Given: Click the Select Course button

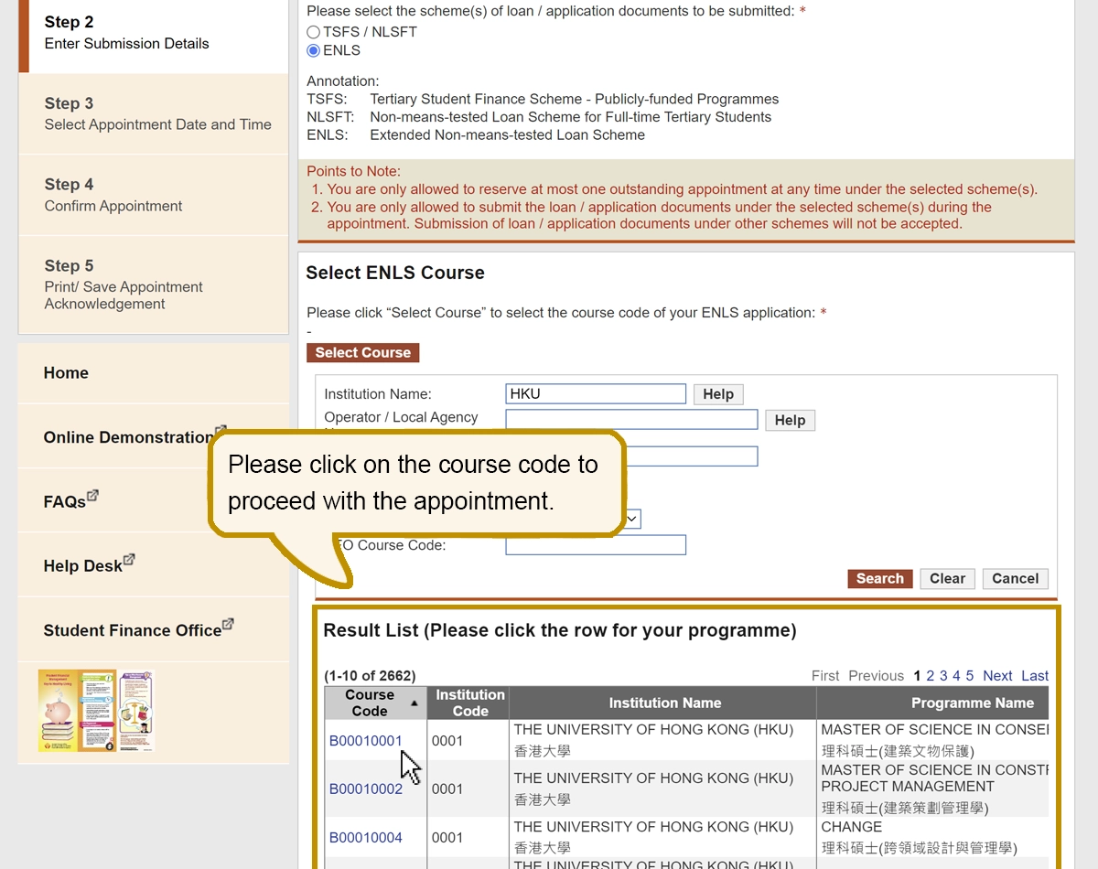Looking at the screenshot, I should pyautogui.click(x=363, y=353).
